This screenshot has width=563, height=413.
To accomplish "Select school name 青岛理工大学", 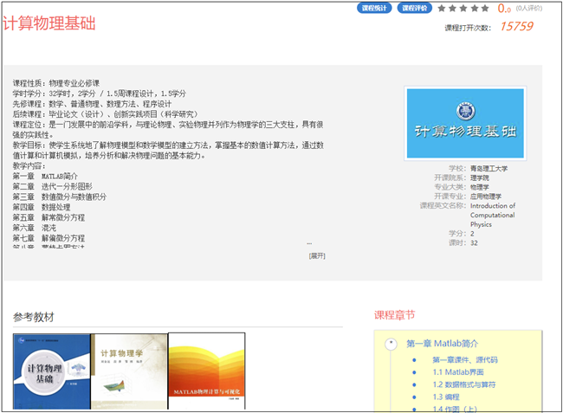I will pyautogui.click(x=489, y=168).
